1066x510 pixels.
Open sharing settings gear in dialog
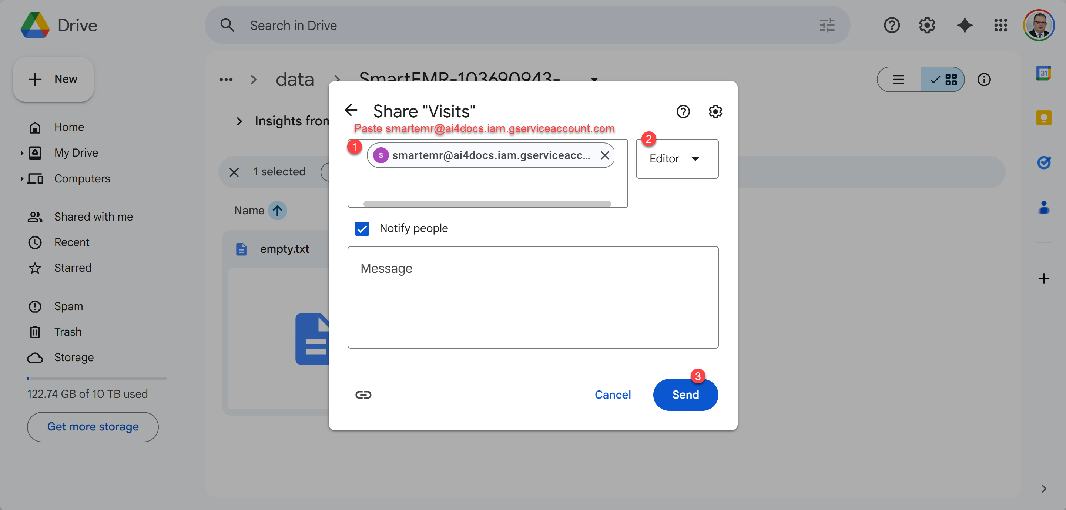715,111
